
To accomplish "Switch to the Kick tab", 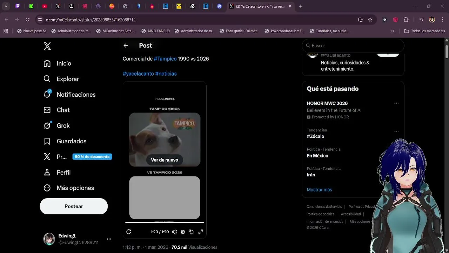I will [31, 6].
